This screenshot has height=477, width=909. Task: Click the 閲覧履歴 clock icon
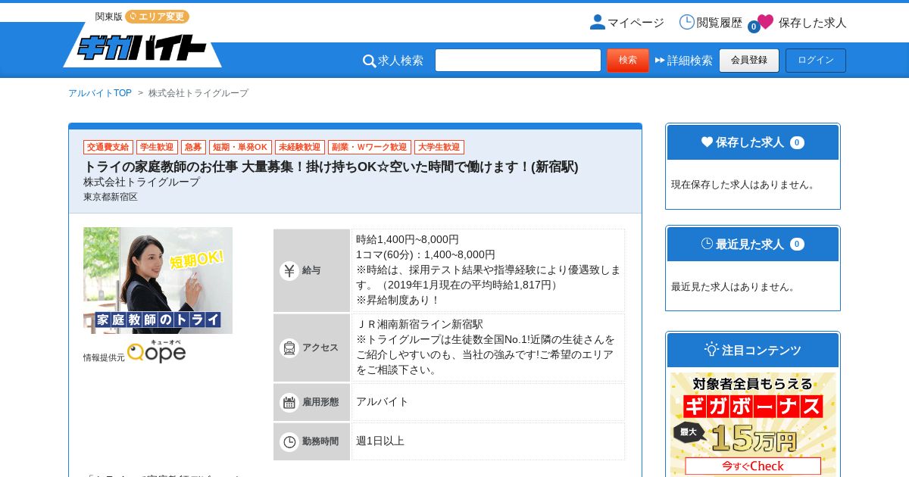coord(687,22)
